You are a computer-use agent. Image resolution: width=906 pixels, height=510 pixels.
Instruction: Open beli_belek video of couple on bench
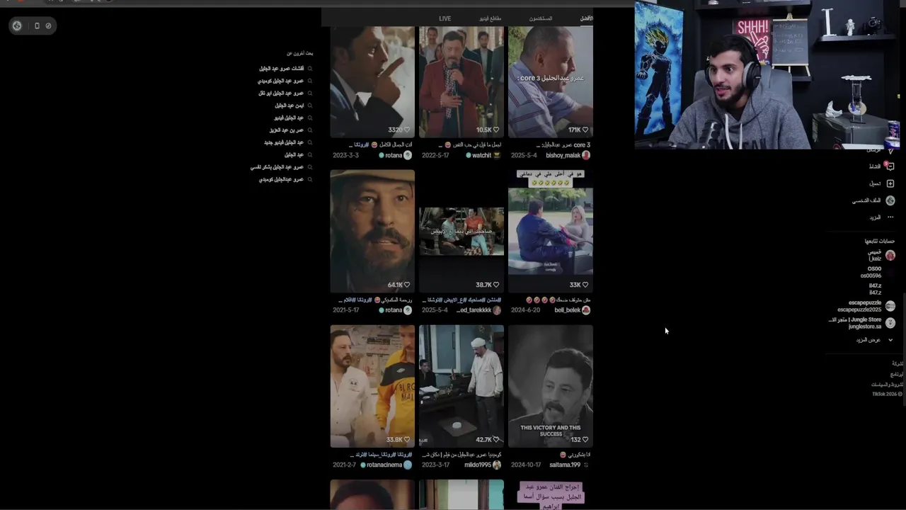[551, 231]
